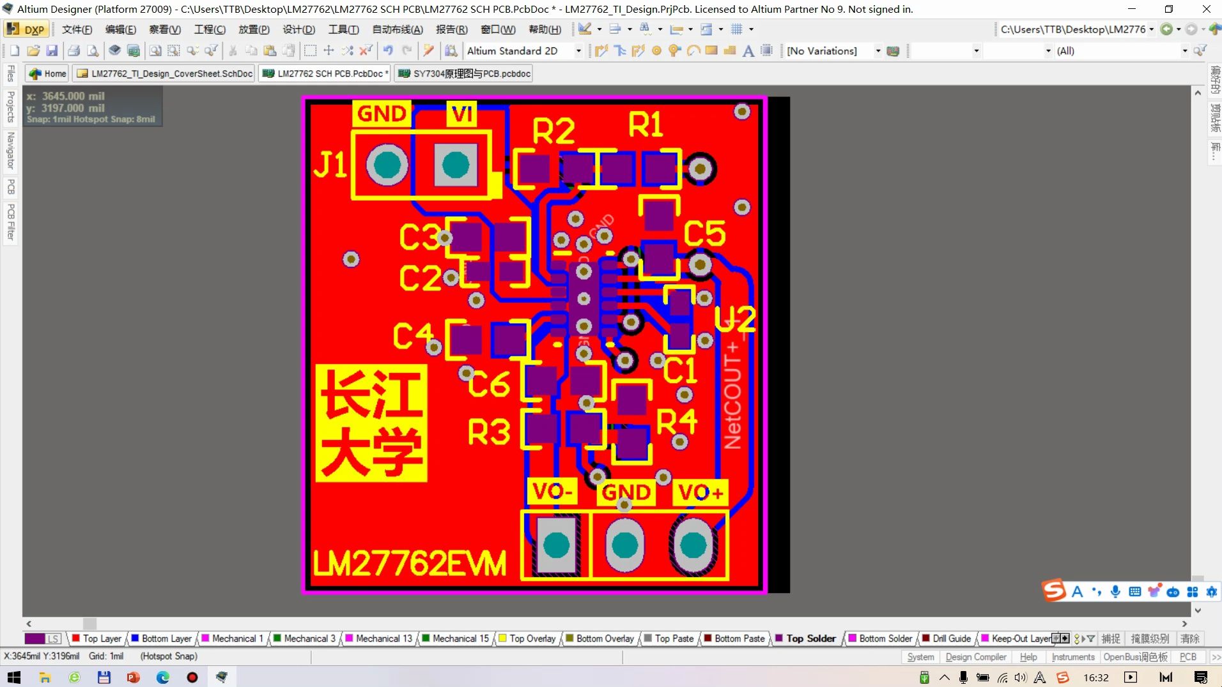Select the Bottom Paste layer tab

pos(734,638)
